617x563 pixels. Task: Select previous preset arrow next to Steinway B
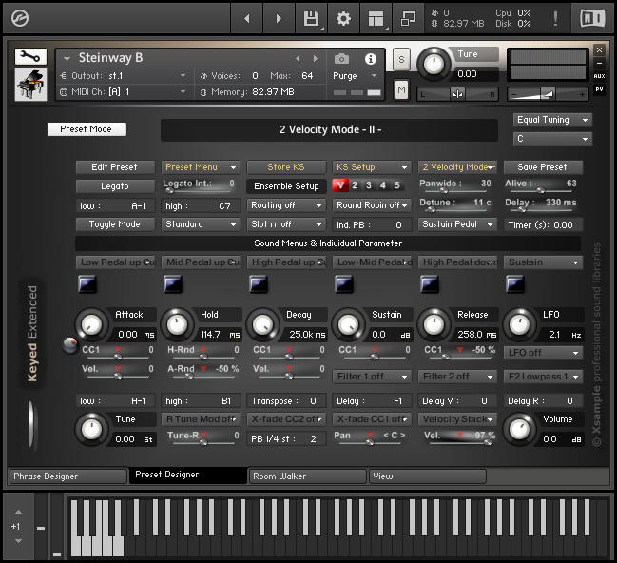[298, 59]
